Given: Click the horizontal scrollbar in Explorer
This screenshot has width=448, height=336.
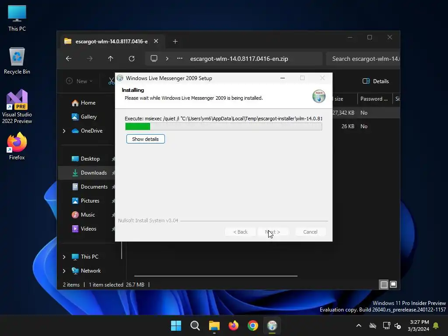Looking at the screenshot, I should 216,276.
